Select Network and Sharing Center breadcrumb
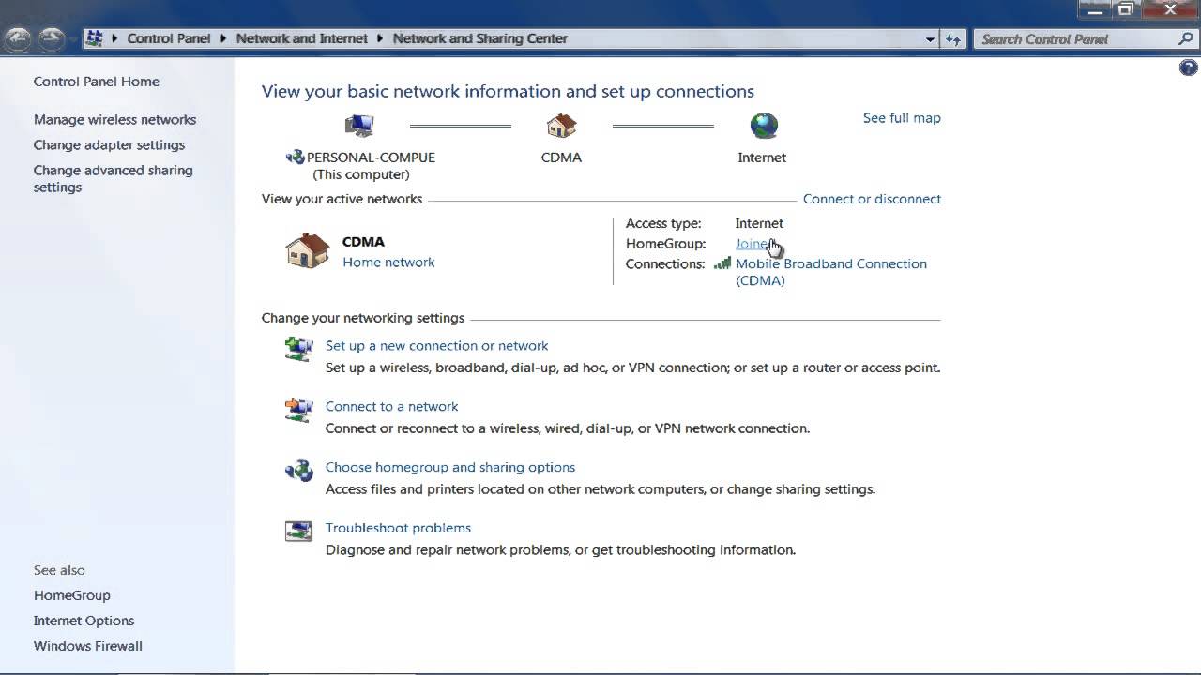 (480, 38)
